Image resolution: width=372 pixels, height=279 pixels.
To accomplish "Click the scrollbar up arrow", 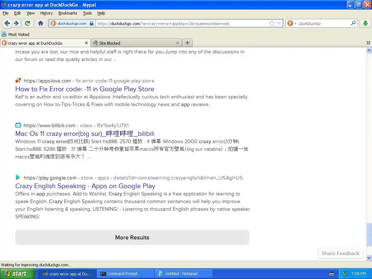I will tap(369, 50).
